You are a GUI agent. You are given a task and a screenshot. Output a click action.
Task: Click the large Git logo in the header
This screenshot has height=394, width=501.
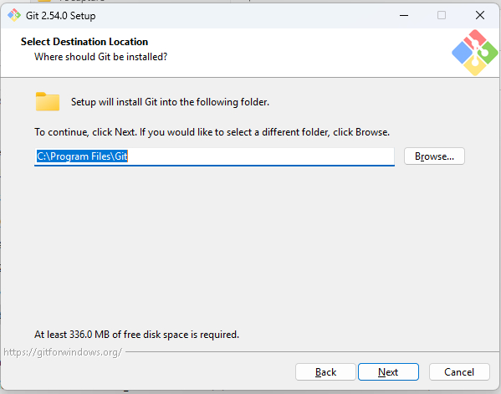475,53
